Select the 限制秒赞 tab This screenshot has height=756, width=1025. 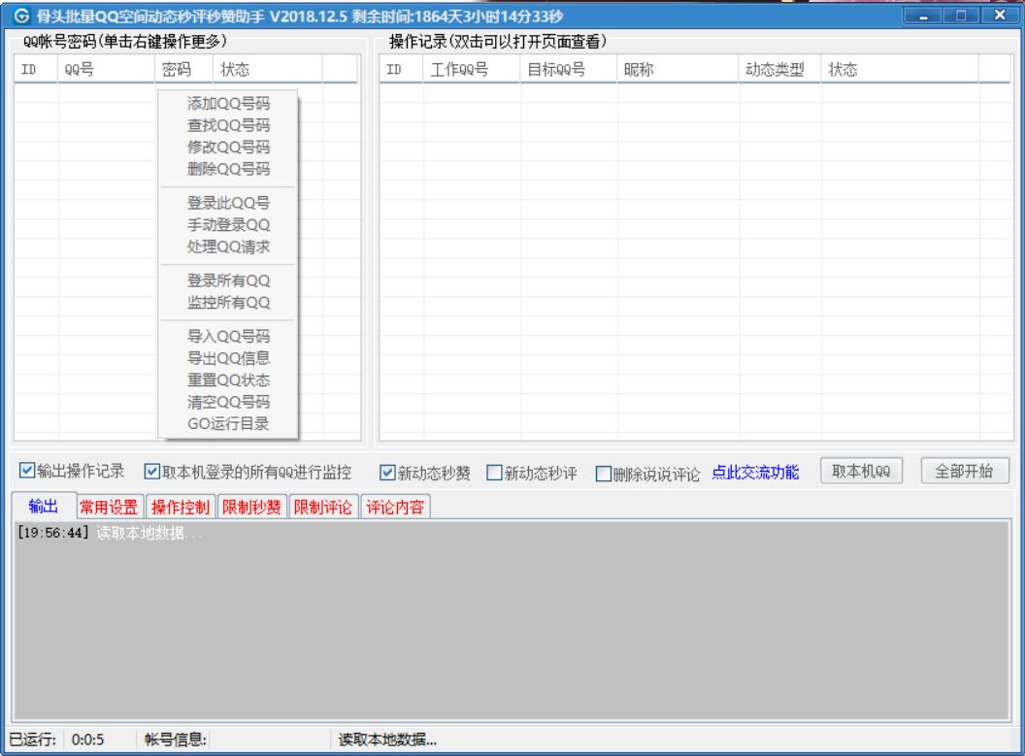pyautogui.click(x=252, y=507)
